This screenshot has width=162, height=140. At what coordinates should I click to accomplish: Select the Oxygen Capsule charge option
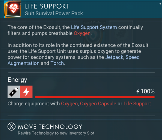98,104
